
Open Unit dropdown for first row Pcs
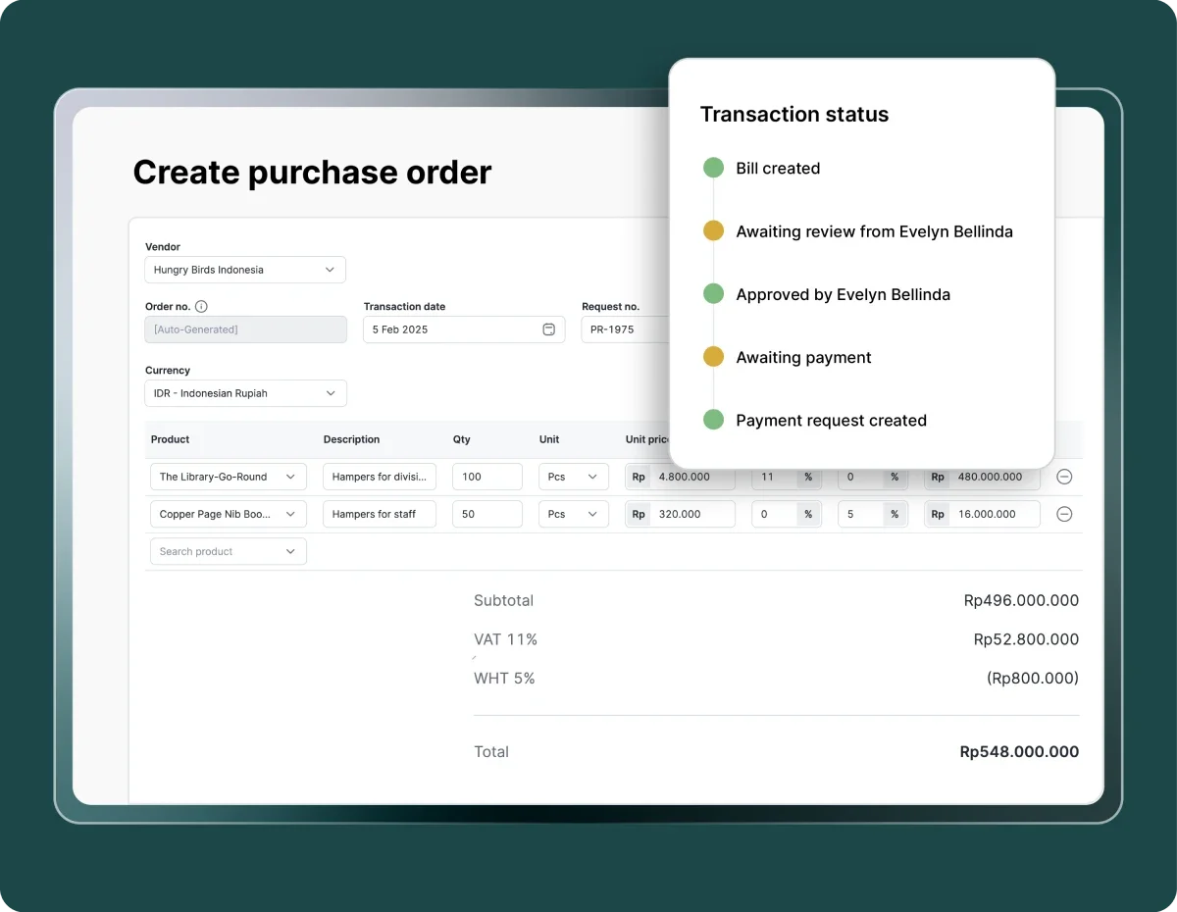573,477
